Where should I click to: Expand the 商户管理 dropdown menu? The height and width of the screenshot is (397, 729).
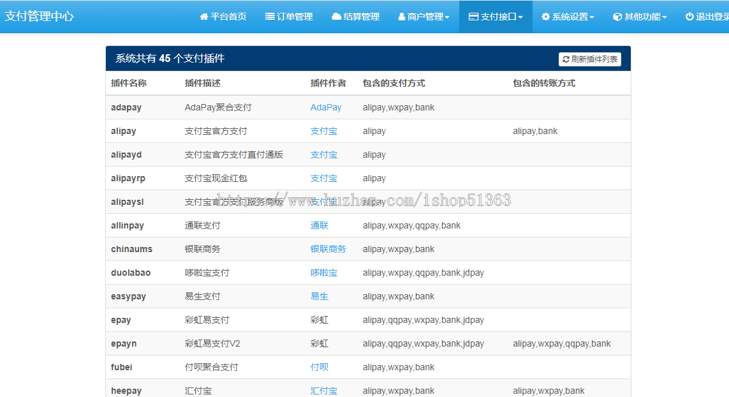click(x=423, y=17)
